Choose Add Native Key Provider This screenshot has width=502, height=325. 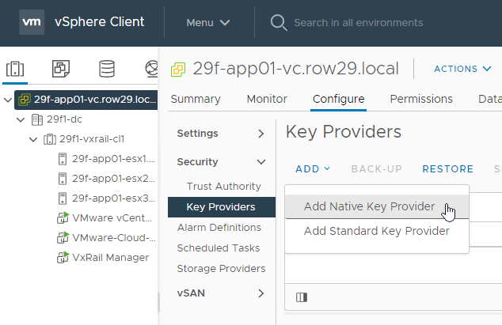tap(377, 206)
